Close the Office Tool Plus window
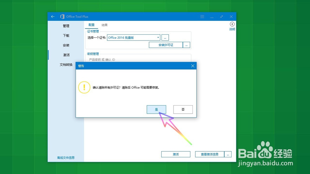Screen dimensions: 310x174 point(231,17)
